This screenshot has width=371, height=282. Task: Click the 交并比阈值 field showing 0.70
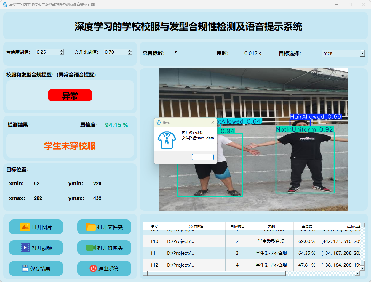pyautogui.click(x=116, y=52)
